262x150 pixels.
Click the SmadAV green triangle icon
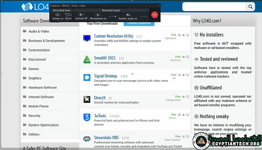[x=87, y=60]
